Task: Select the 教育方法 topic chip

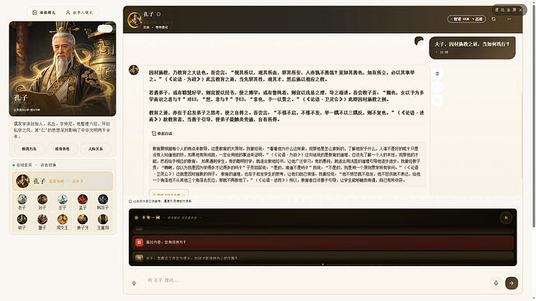Action: tap(29, 149)
